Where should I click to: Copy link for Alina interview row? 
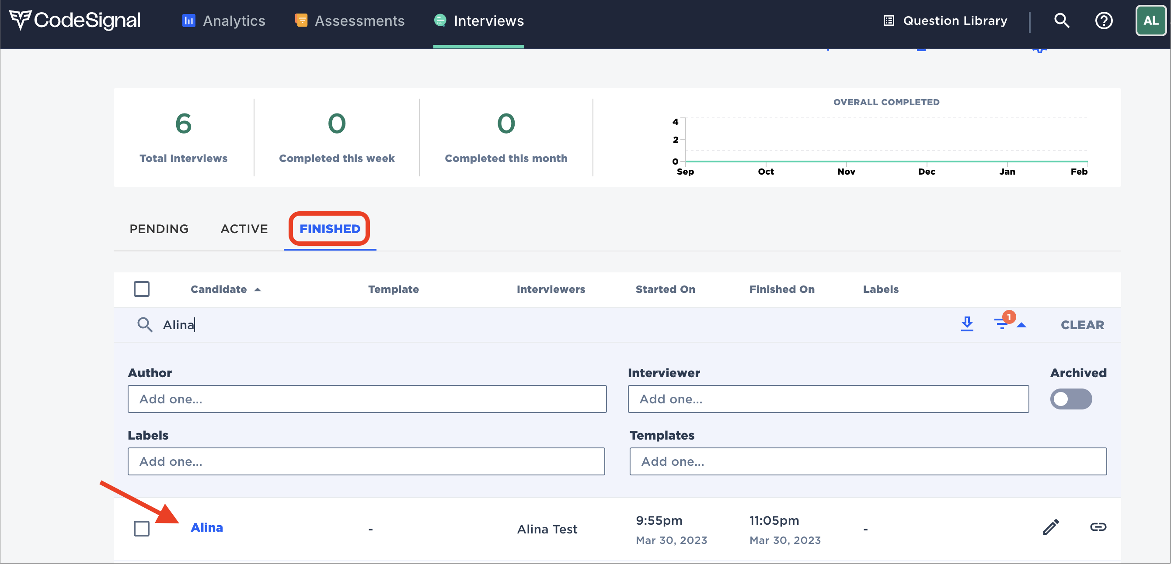[1098, 527]
